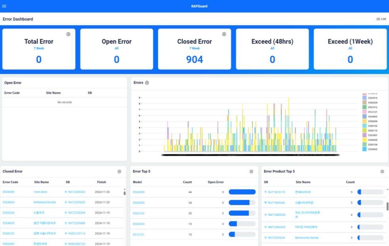
Task: Open error code E506009 in Error Top 5
Action: 139,192
